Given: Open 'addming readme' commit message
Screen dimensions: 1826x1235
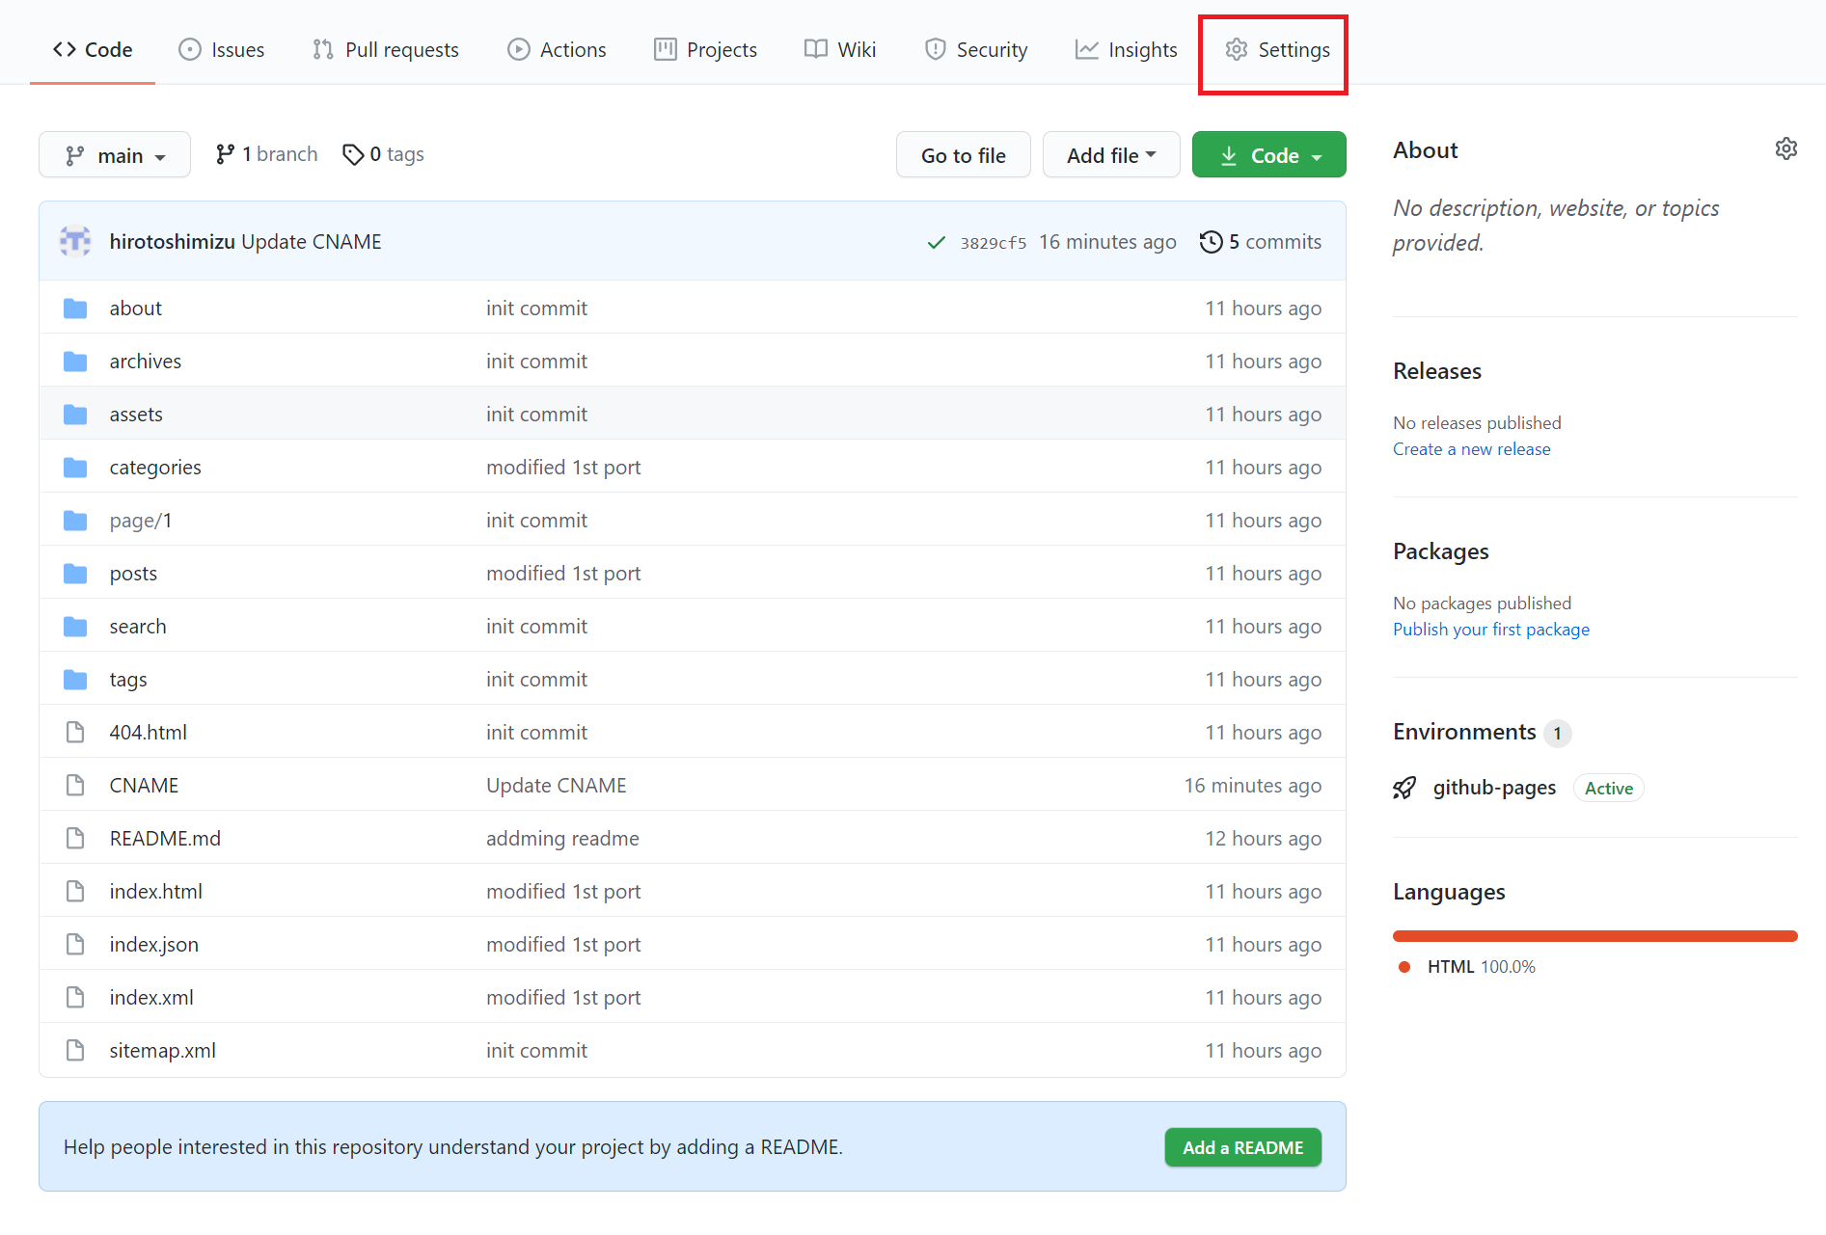Looking at the screenshot, I should click(562, 838).
